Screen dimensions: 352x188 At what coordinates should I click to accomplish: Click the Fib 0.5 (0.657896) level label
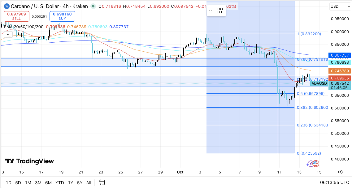pos(311,94)
